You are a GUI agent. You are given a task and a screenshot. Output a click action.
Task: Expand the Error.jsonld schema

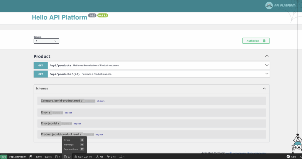point(50,124)
